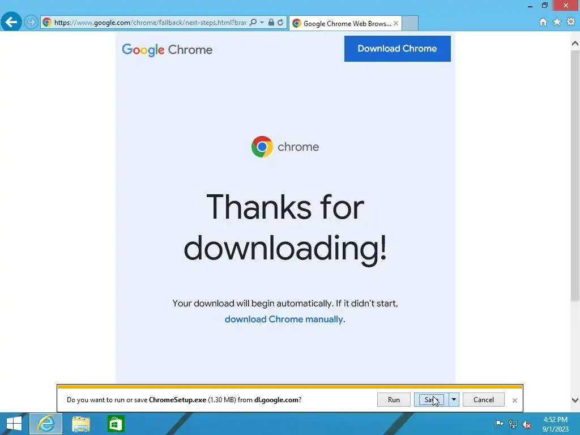Open Action Center flag icon in tray

click(499, 424)
